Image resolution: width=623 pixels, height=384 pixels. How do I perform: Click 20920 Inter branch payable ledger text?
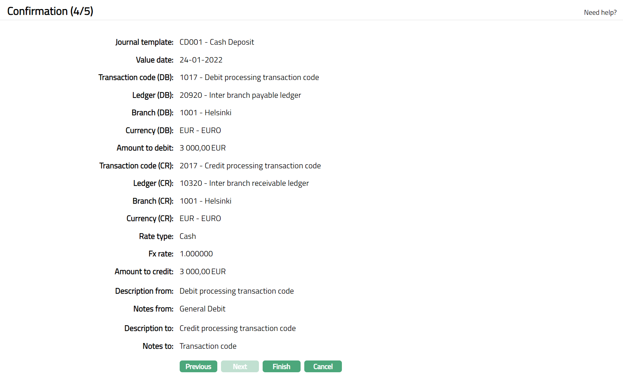pos(240,95)
